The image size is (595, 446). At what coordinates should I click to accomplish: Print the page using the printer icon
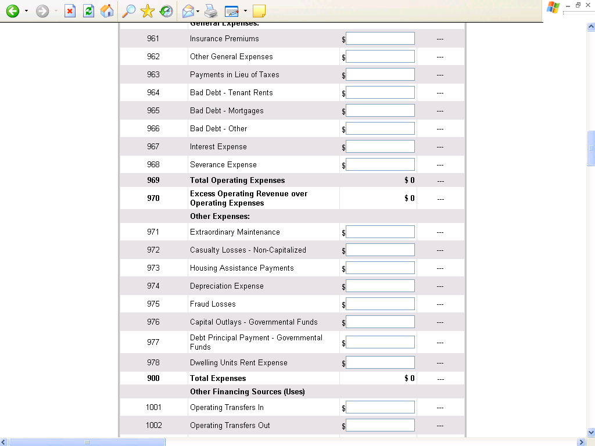click(211, 11)
